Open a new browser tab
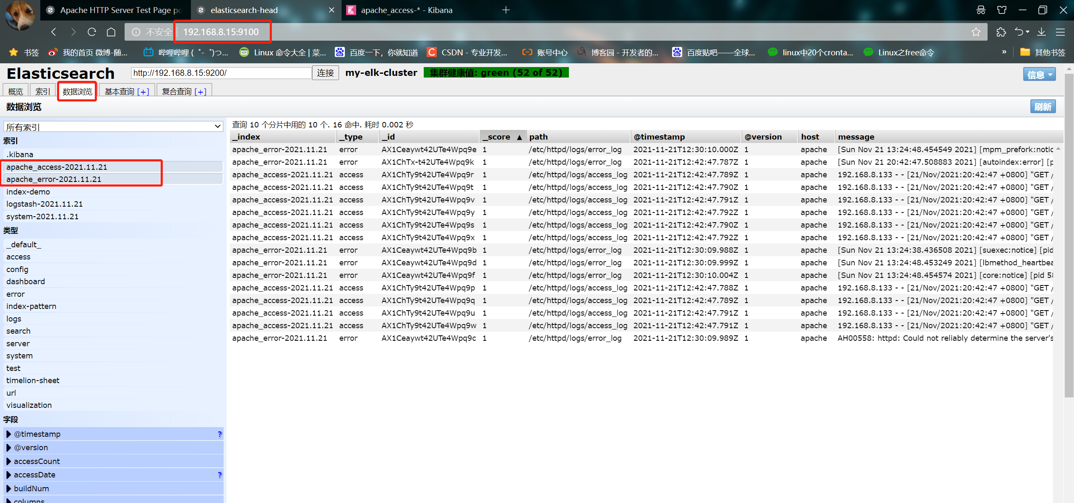1074x503 pixels. 506,10
